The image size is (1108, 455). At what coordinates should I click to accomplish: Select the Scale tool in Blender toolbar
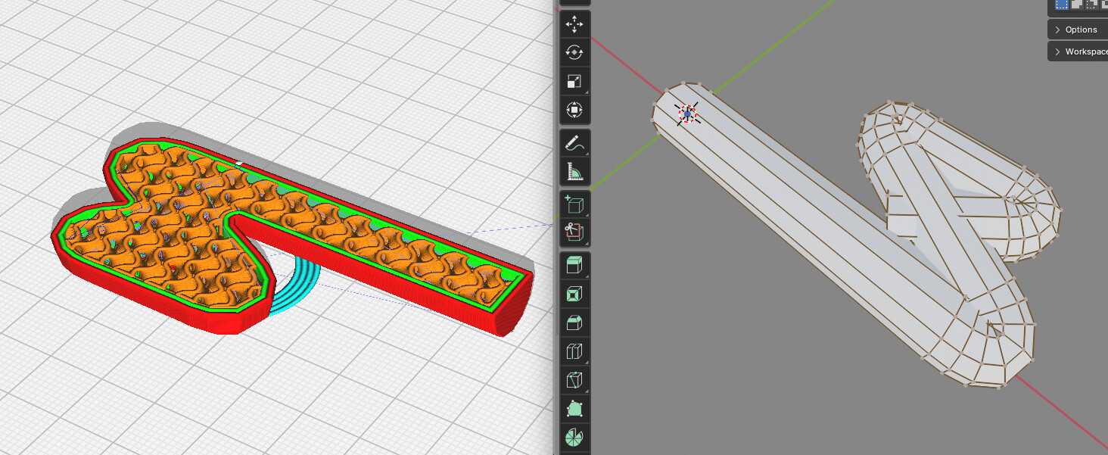tap(574, 82)
